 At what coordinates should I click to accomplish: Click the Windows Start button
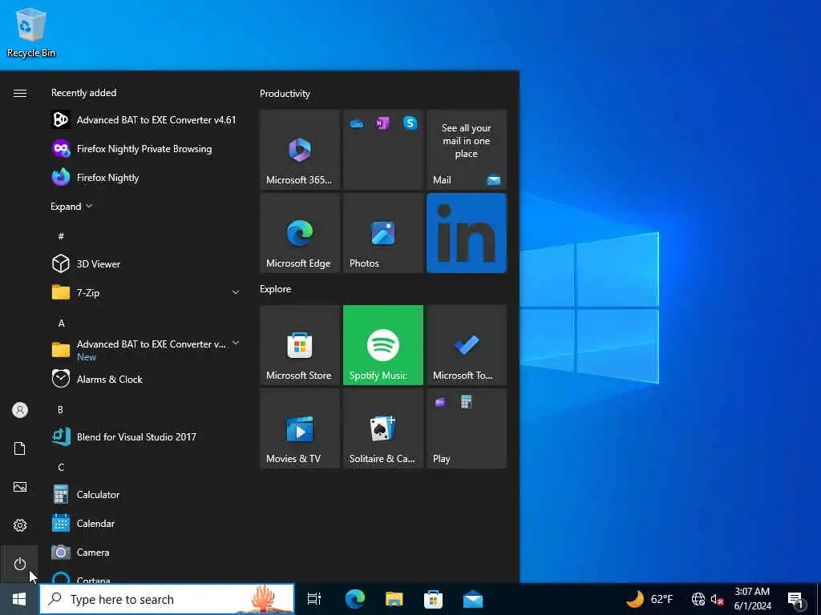pos(19,599)
